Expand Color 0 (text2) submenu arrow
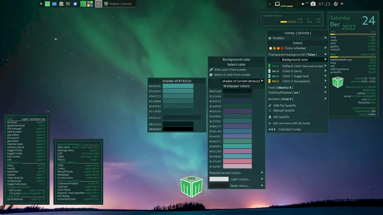383x215 pixels. [326, 71]
